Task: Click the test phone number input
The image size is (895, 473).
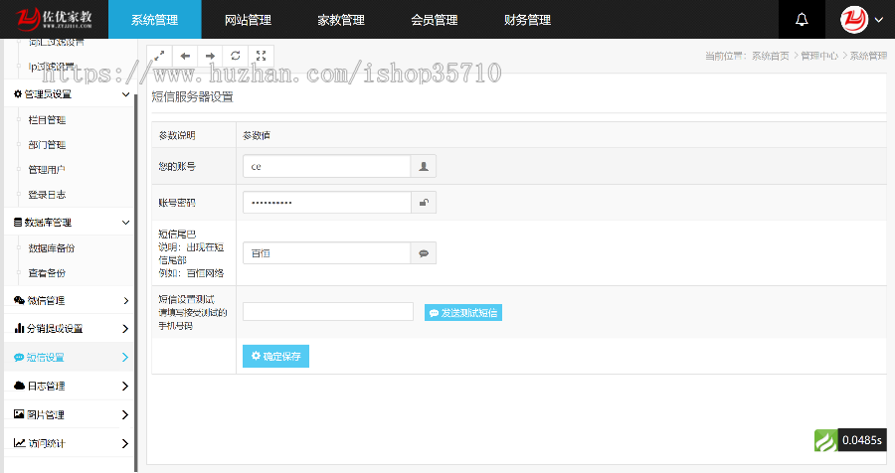Action: pos(327,312)
